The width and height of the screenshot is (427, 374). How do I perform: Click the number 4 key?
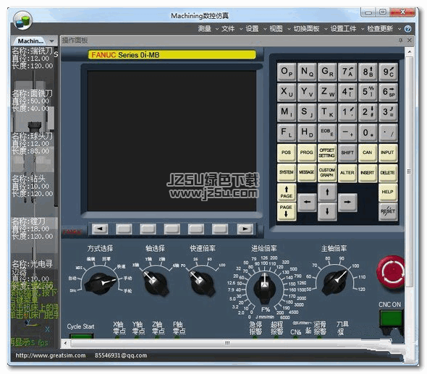(x=347, y=93)
